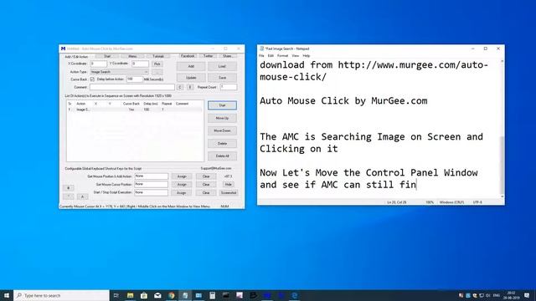The width and height of the screenshot is (536, 301).
Task: Click the Start / Stop Script Execution shortcut field
Action: pos(151,192)
